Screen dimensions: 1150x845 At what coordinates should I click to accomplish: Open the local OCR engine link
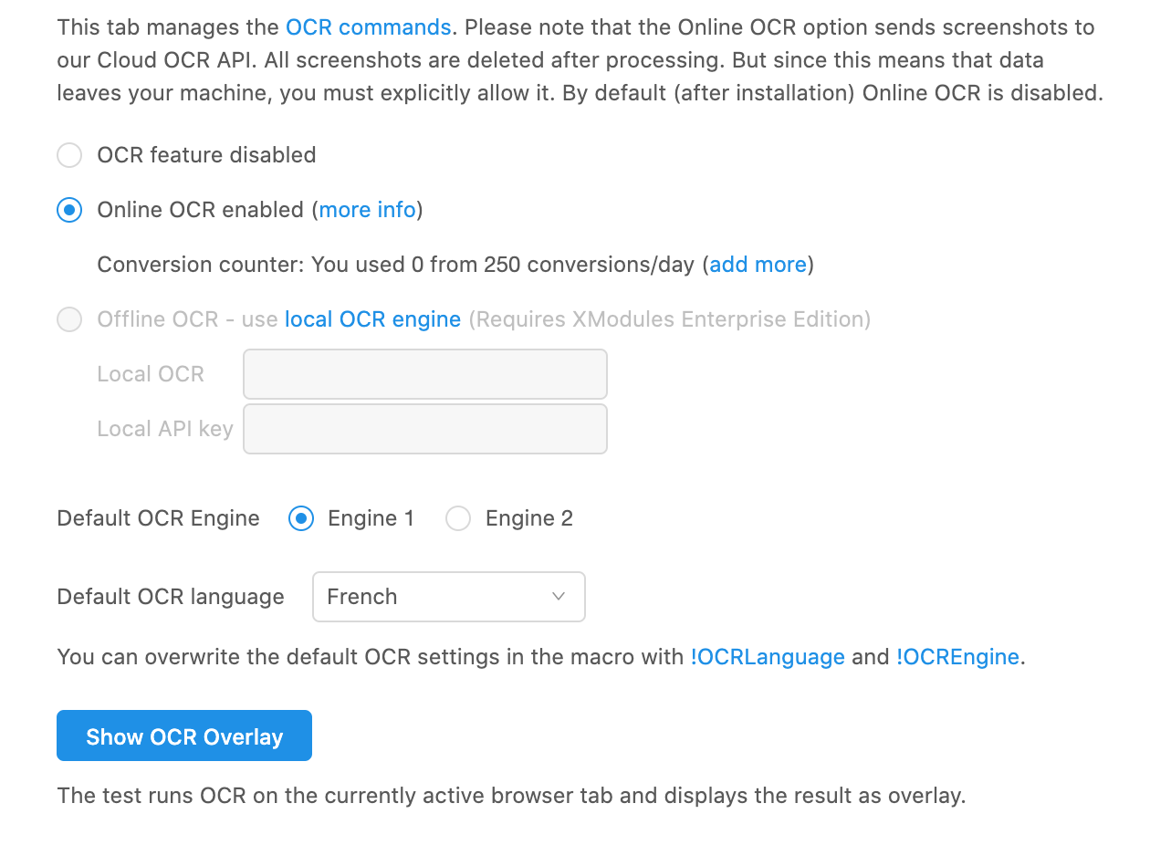(372, 319)
